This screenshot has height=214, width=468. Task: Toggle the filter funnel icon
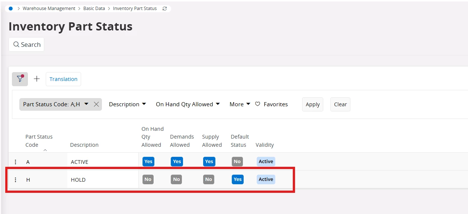20,79
